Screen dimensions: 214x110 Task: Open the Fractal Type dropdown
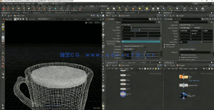(129, 49)
